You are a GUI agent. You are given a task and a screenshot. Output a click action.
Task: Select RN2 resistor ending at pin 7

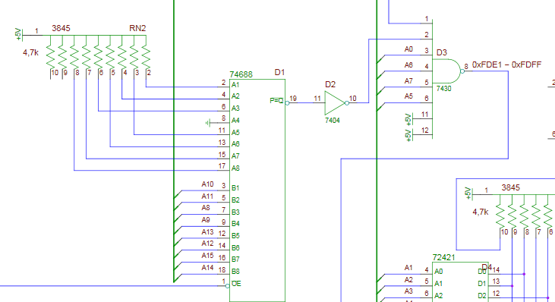pyautogui.click(x=86, y=57)
